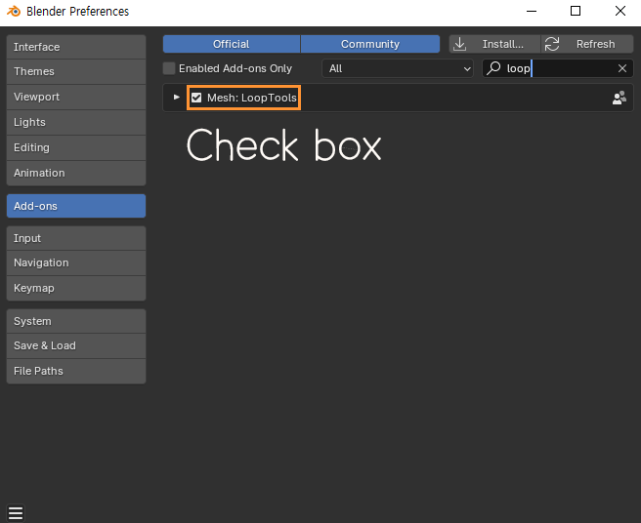Open the Animation section
This screenshot has width=641, height=523.
(x=76, y=173)
